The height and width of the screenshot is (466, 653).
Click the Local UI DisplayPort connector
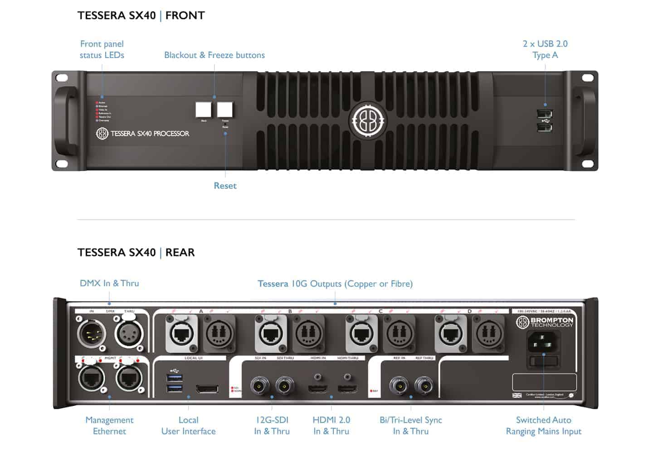207,389
